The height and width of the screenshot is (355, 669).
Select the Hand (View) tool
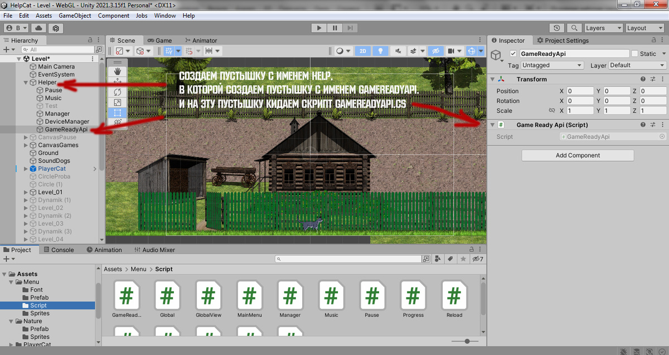click(x=118, y=71)
